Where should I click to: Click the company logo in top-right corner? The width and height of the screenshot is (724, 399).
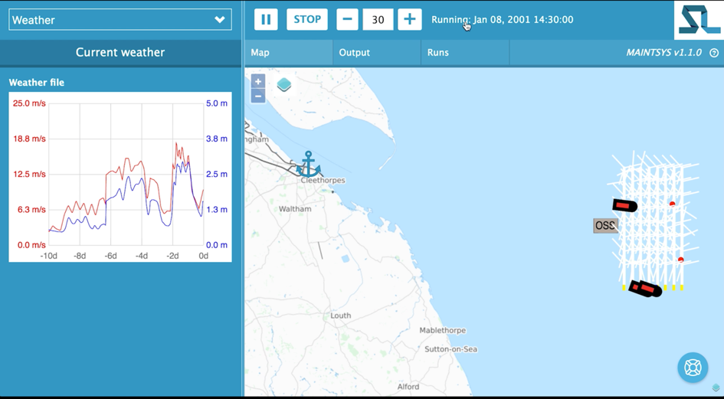pyautogui.click(x=698, y=20)
